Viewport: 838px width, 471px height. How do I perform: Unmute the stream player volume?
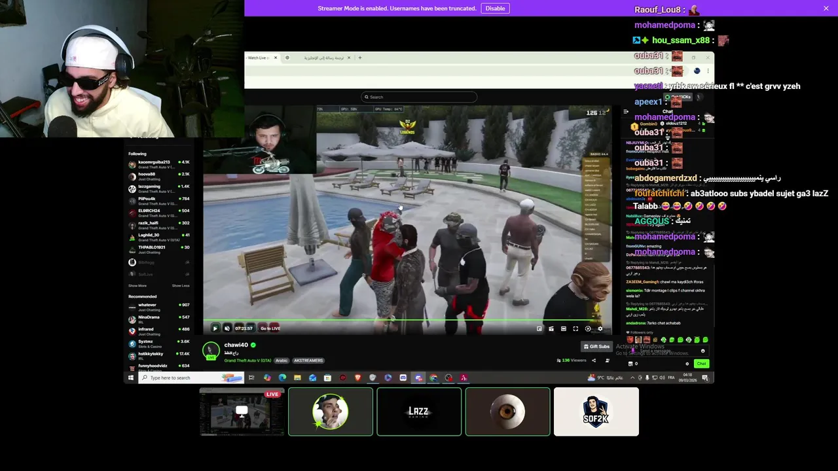coord(227,328)
